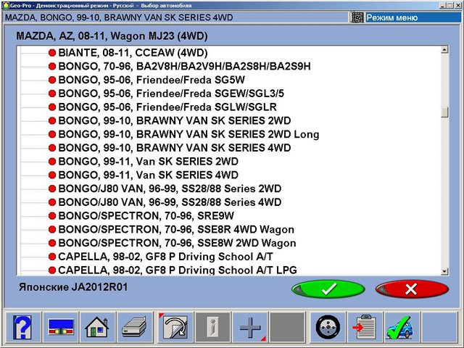The image size is (464, 348).
Task: Select BONGO 95-06 Friendee/Freda SGLW/SGLR
Action: pos(167,107)
